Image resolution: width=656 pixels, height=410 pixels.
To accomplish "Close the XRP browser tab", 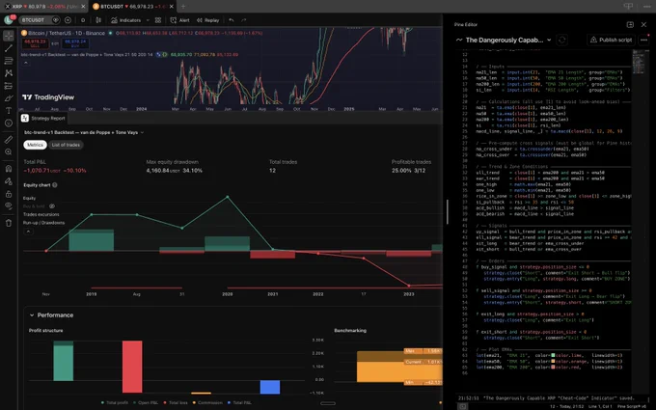I will pyautogui.click(x=83, y=7).
